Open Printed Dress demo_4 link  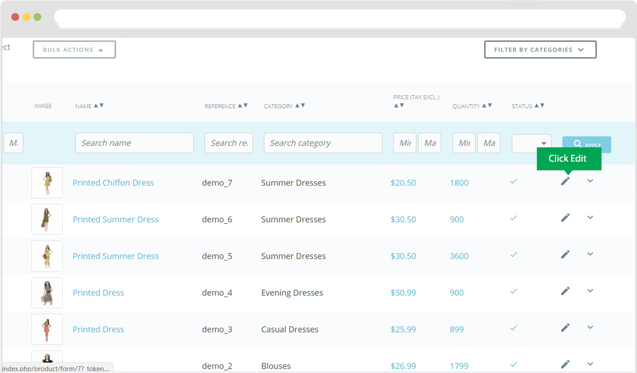98,293
